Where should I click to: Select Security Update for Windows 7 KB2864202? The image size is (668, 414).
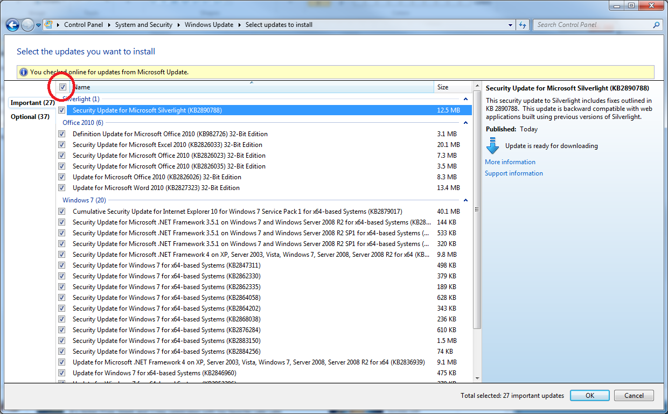coord(265,308)
